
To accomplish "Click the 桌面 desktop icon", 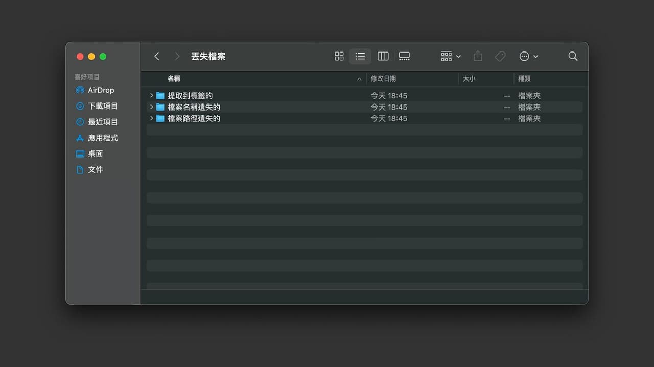I will (80, 153).
